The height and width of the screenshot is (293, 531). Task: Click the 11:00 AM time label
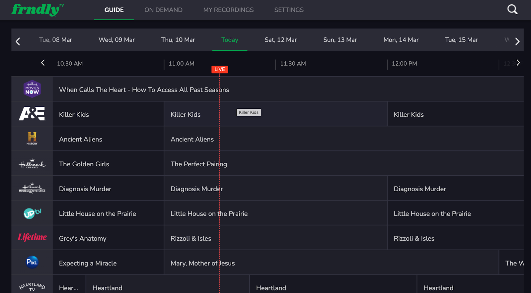pyautogui.click(x=182, y=63)
